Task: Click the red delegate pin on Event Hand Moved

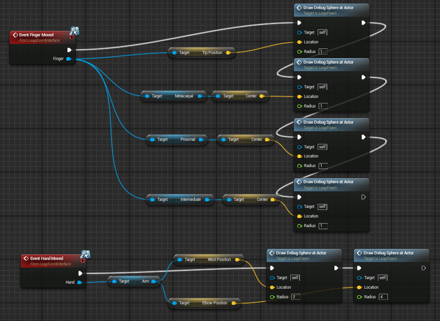Action: click(x=82, y=261)
